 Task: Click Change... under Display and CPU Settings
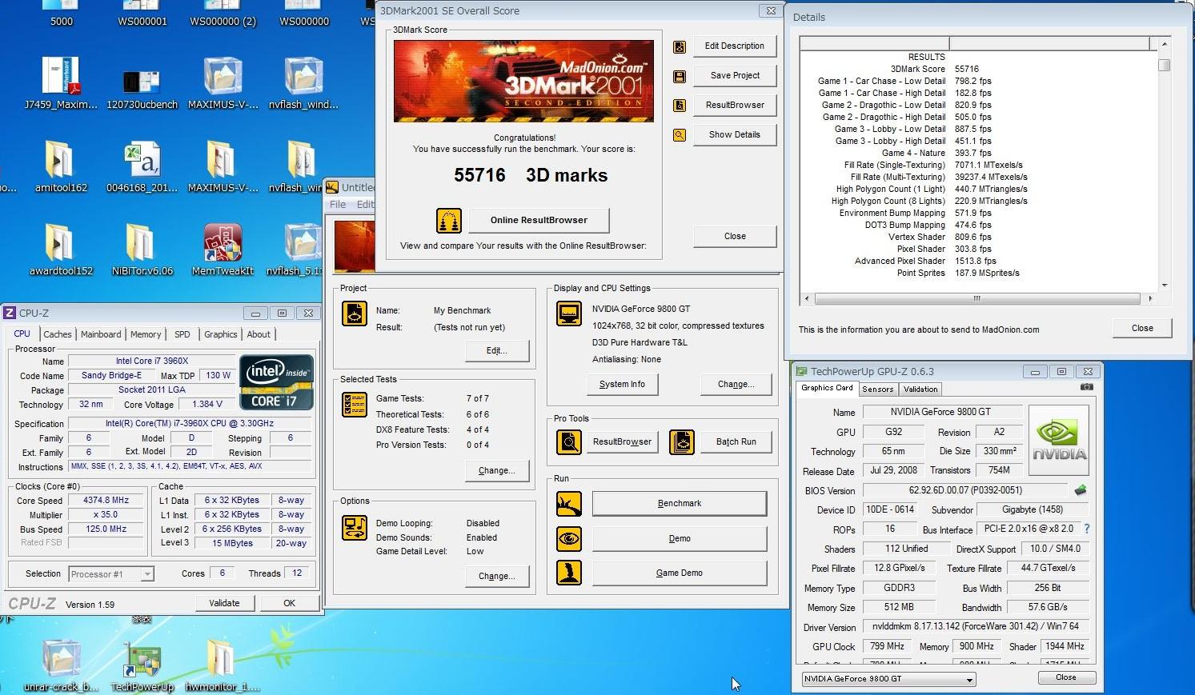[x=736, y=385]
